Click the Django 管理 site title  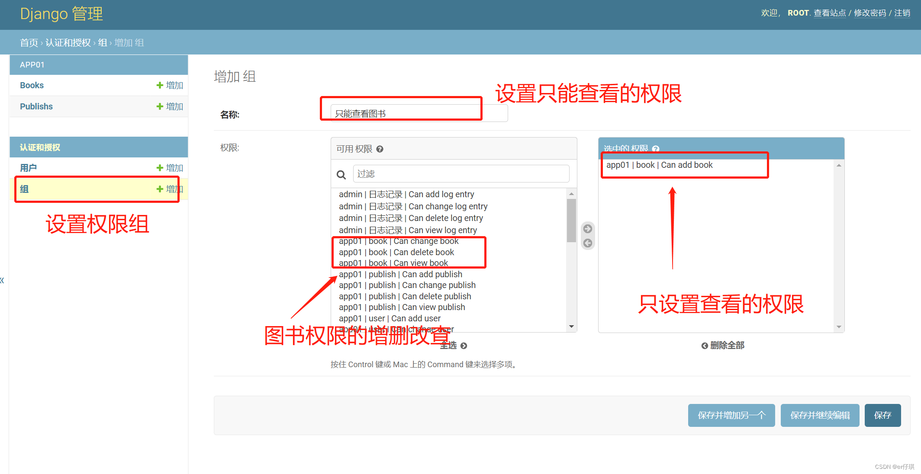click(x=61, y=14)
